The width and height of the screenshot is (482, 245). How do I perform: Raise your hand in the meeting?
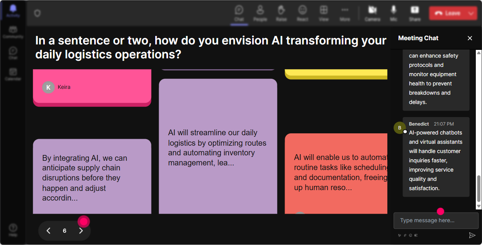click(x=281, y=13)
